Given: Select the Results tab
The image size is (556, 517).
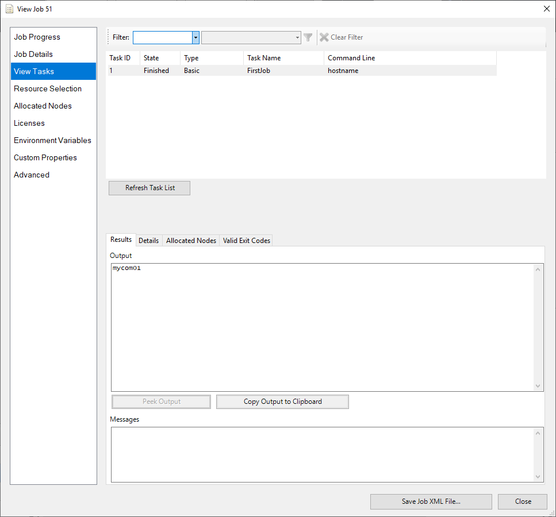Looking at the screenshot, I should [x=121, y=240].
